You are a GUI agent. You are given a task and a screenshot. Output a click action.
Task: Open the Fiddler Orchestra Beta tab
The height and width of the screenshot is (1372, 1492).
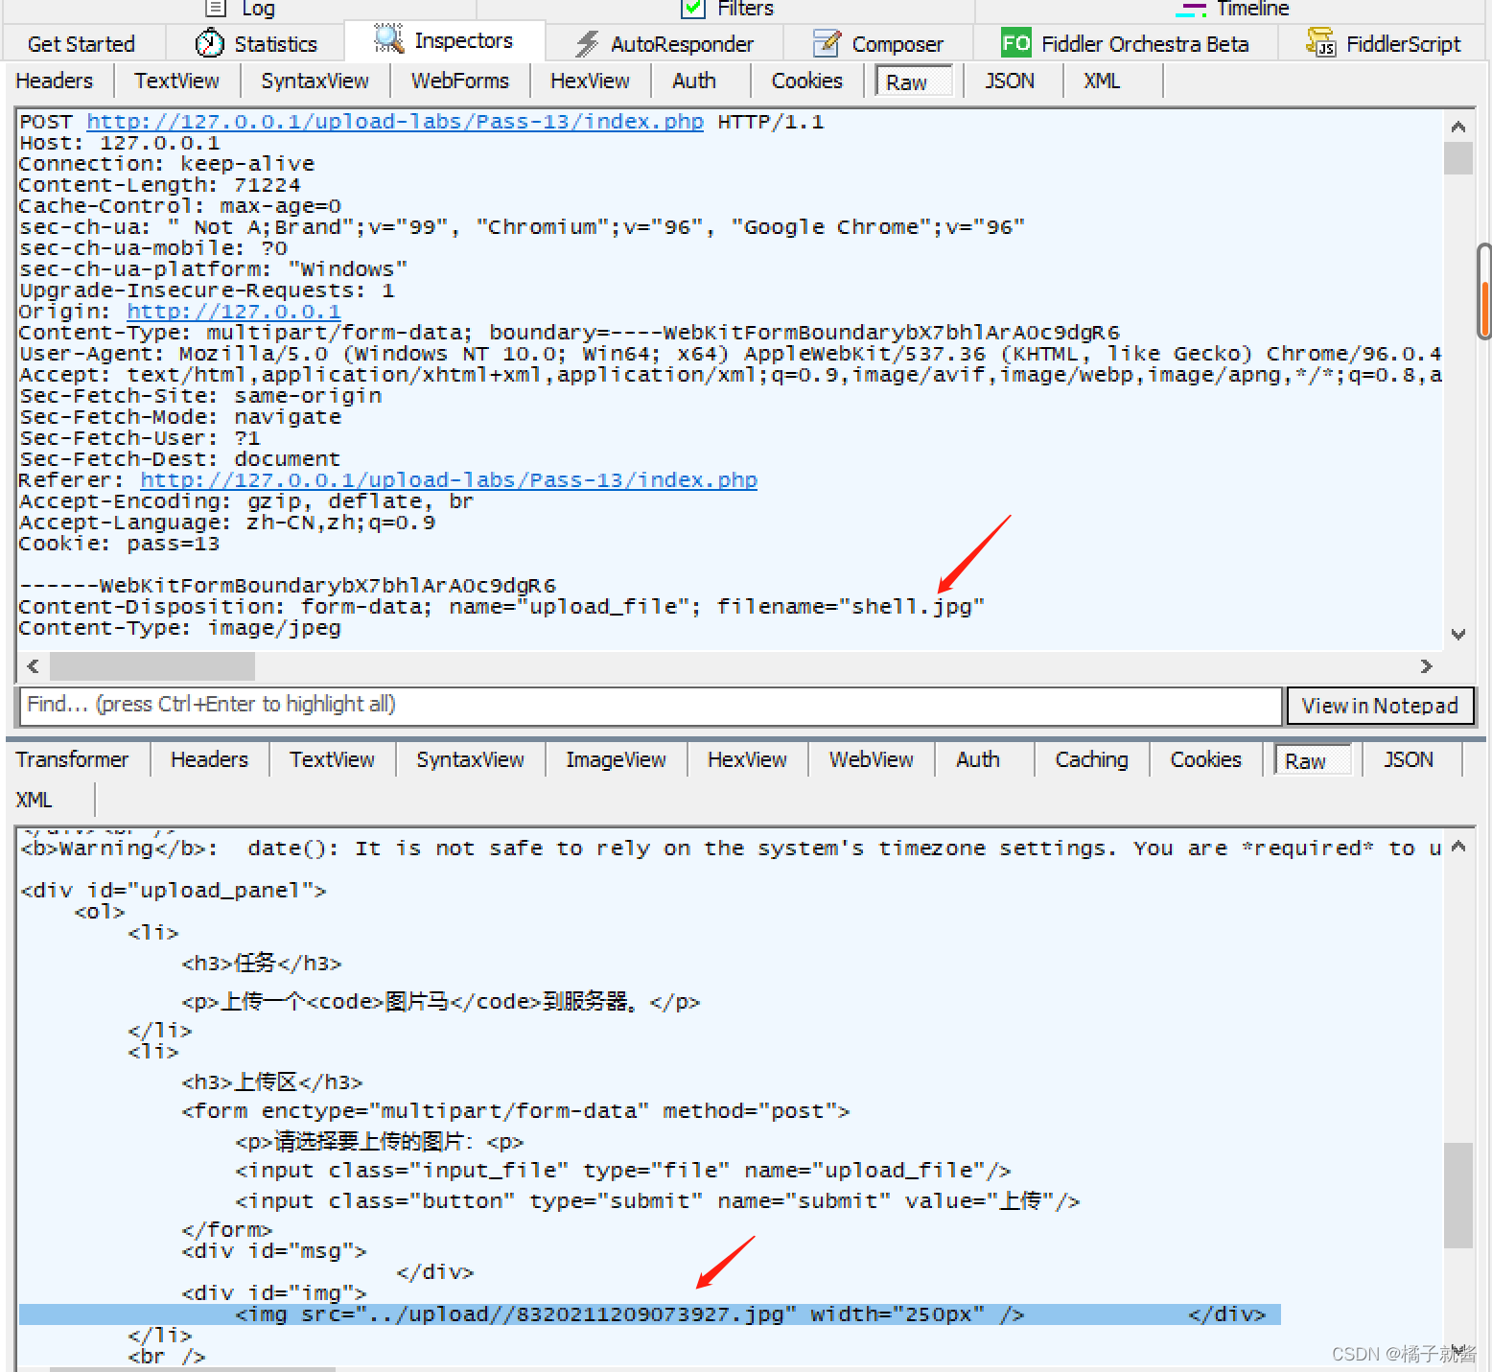pos(1126,44)
